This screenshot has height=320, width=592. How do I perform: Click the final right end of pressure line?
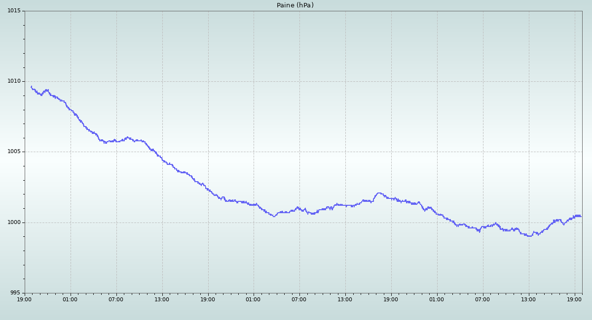(x=581, y=216)
